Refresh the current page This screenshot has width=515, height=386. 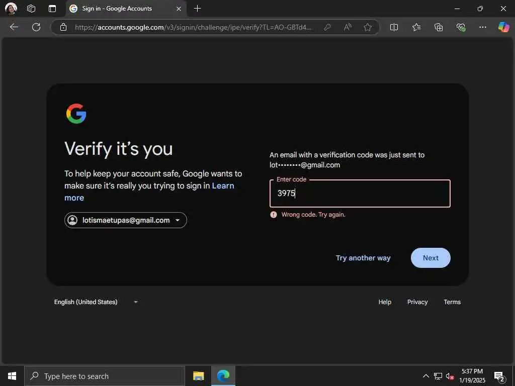(x=36, y=27)
